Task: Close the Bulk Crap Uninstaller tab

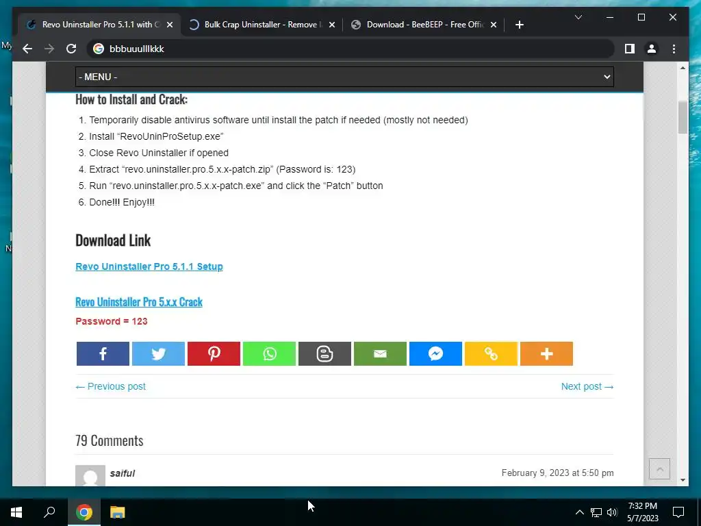Action: point(332,25)
